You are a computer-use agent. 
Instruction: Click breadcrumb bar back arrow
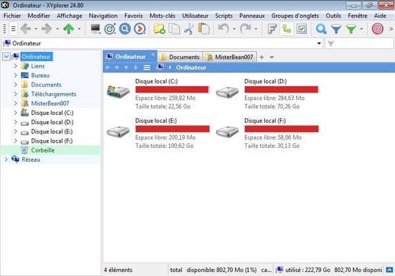point(107,68)
